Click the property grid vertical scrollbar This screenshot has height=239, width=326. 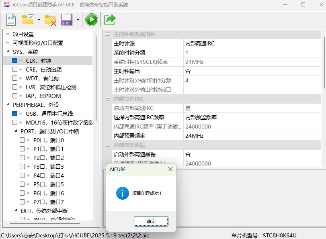[324, 62]
